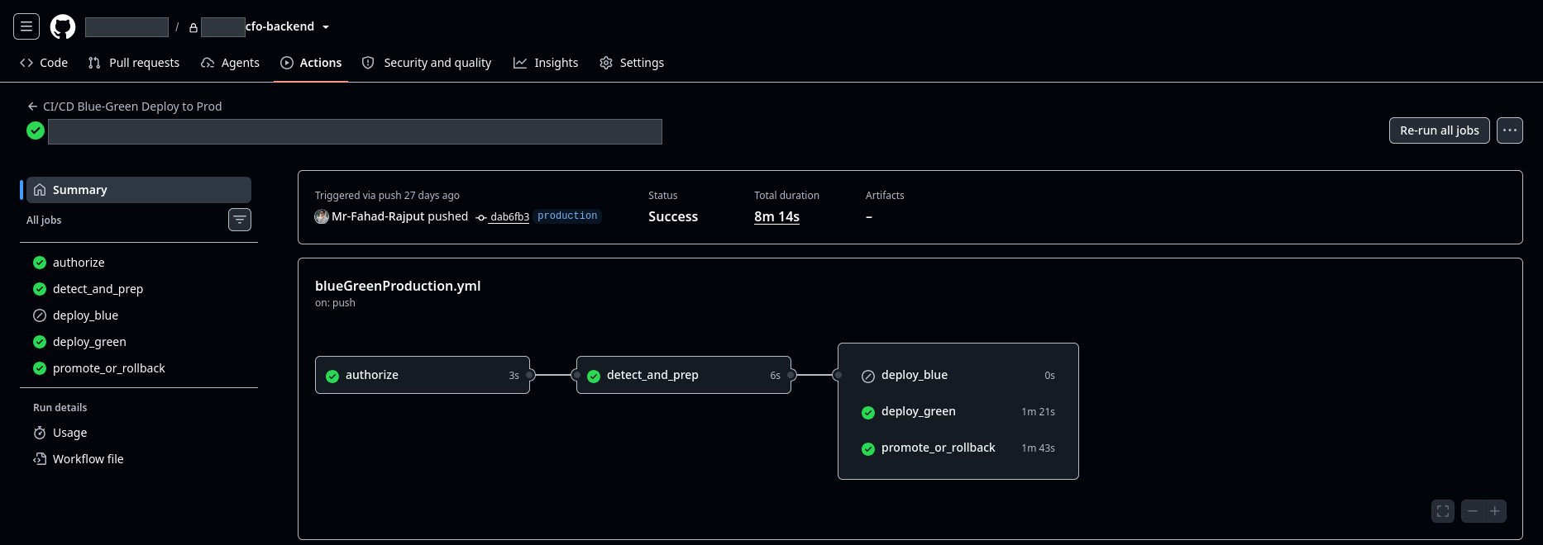1543x545 pixels.
Task: Toggle fullscreen for the workflow graph
Action: 1443,511
